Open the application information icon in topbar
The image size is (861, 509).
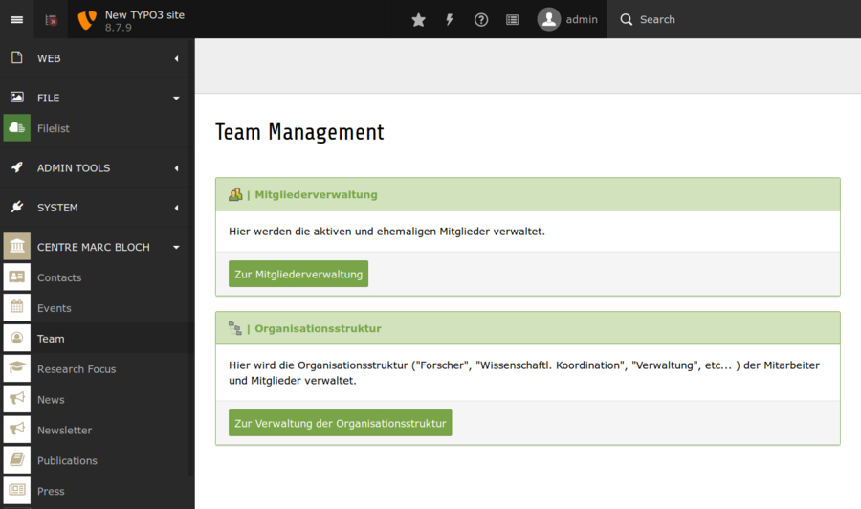(513, 19)
